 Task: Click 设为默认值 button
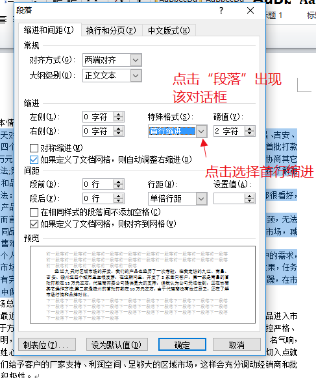[117, 344]
